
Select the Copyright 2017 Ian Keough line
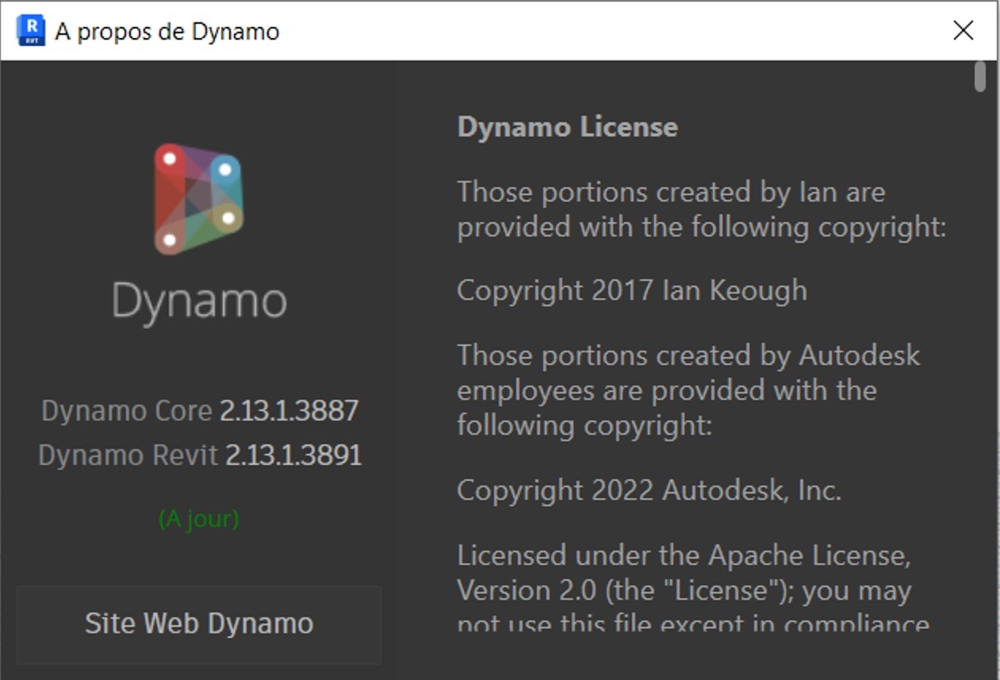click(632, 290)
